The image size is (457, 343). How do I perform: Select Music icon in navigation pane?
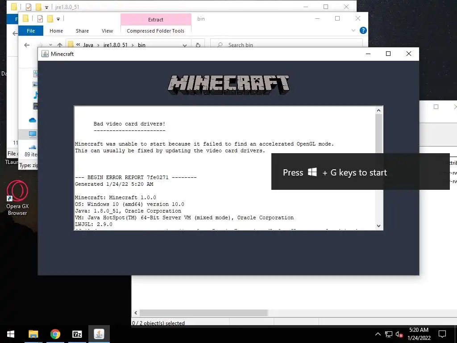point(36,95)
